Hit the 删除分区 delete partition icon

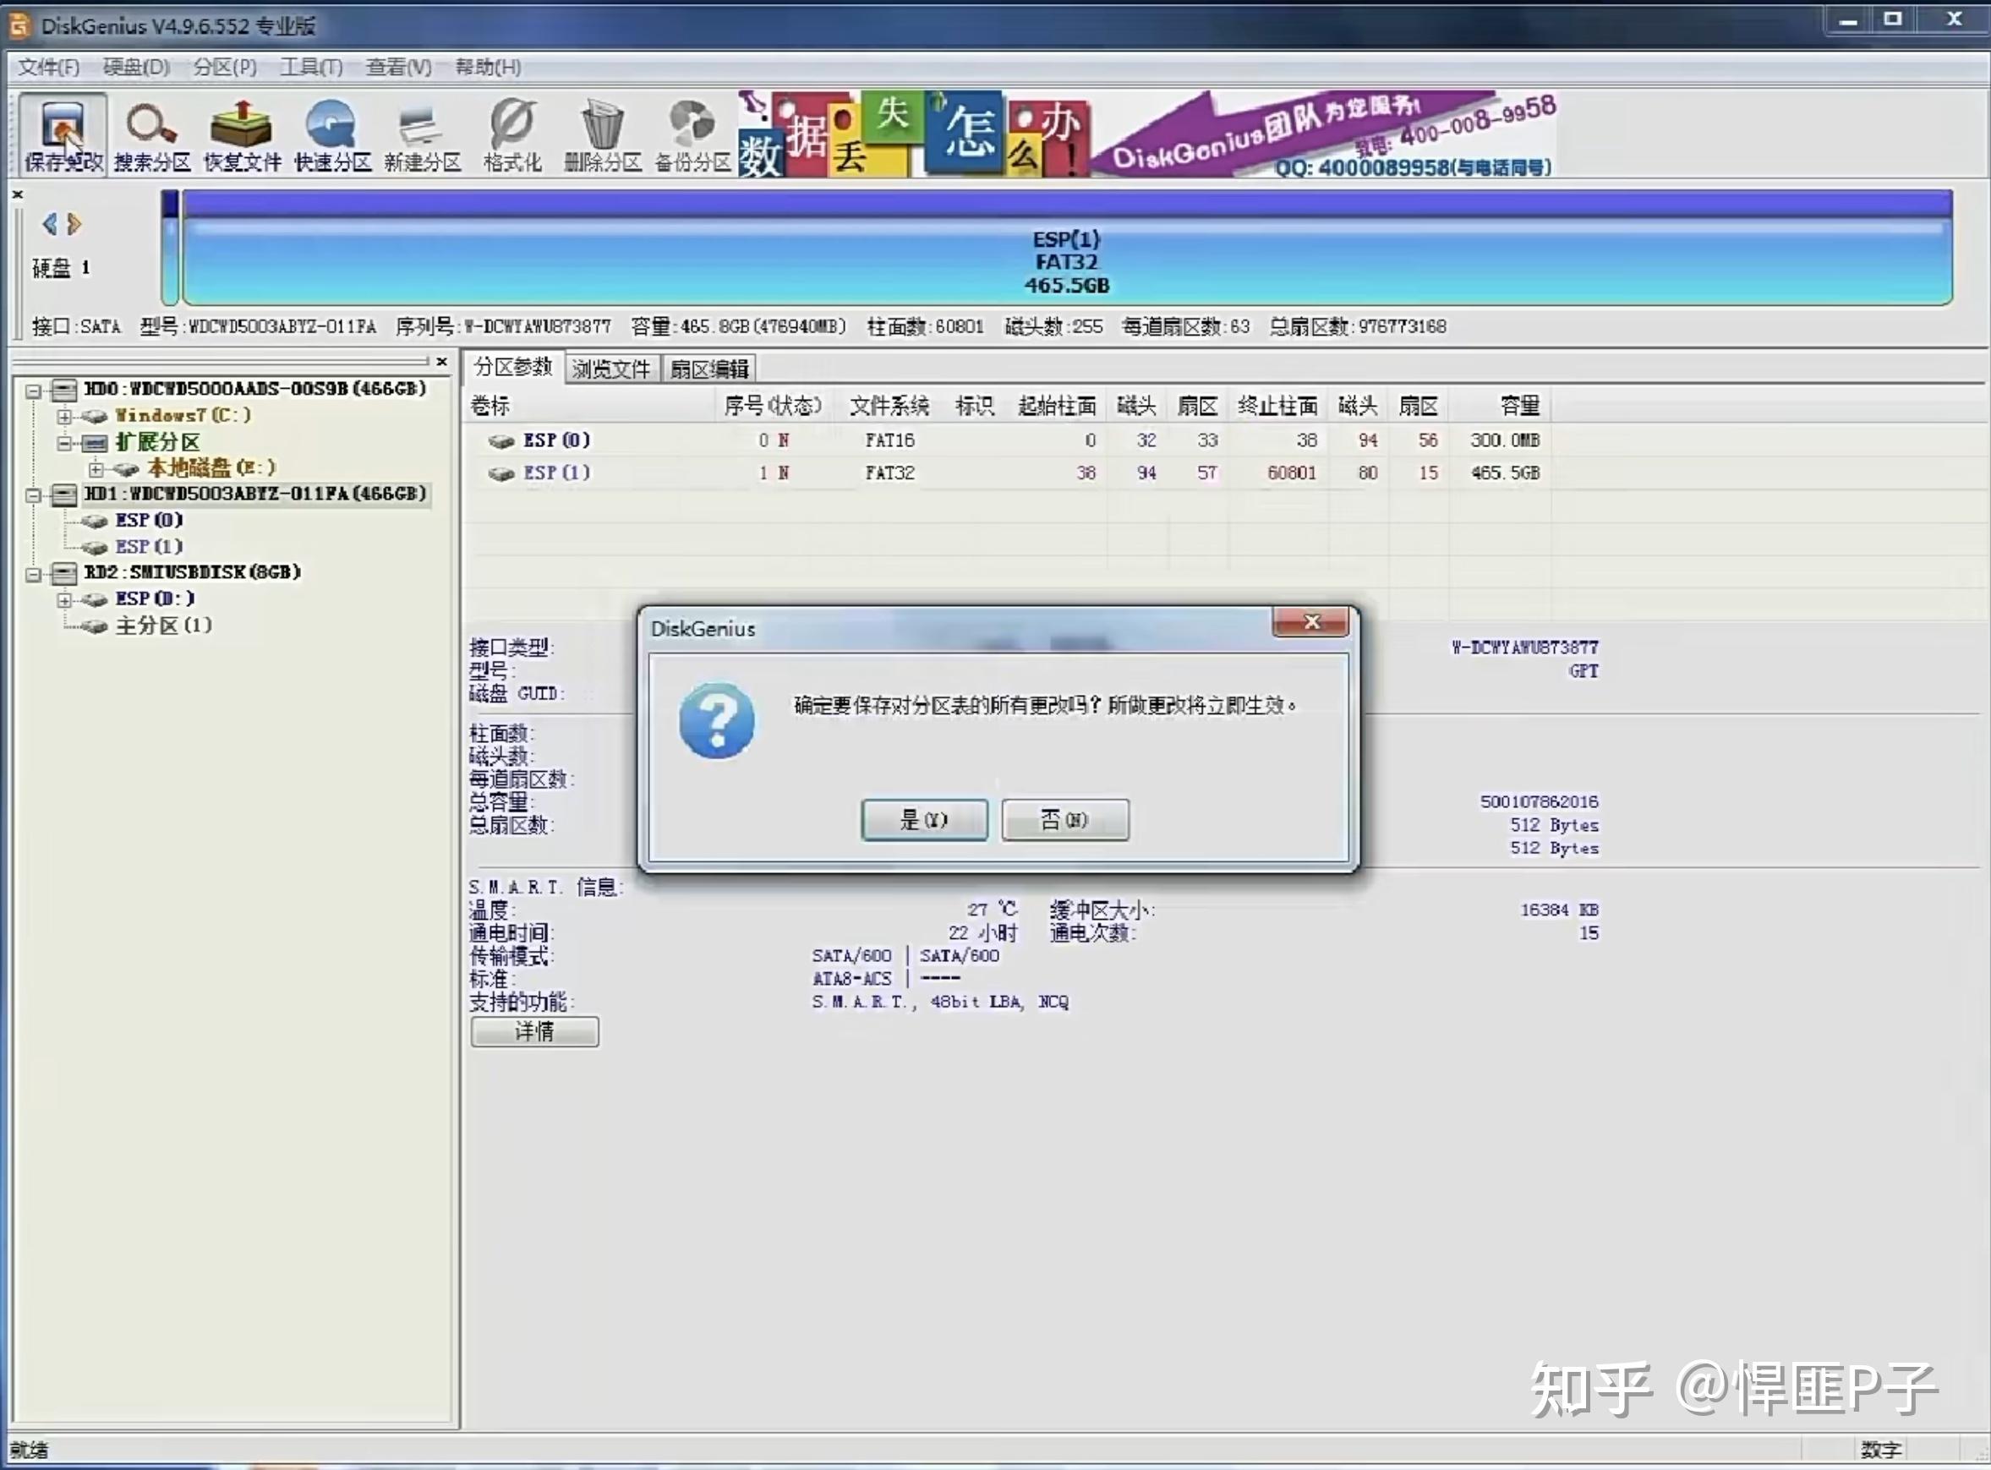603,135
